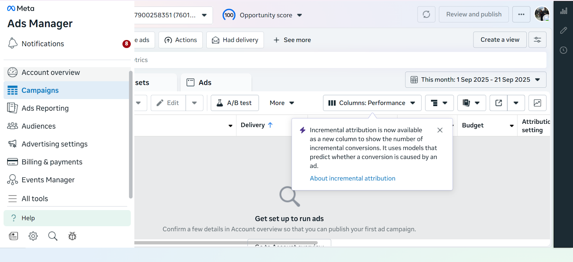Expand the Opportunity score dropdown
Image resolution: width=573 pixels, height=262 pixels.
(300, 15)
